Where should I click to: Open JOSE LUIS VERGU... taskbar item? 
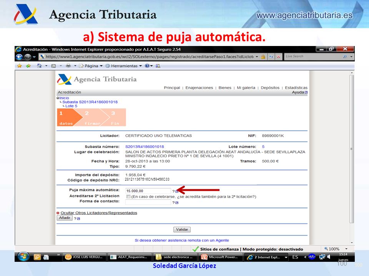point(85,257)
